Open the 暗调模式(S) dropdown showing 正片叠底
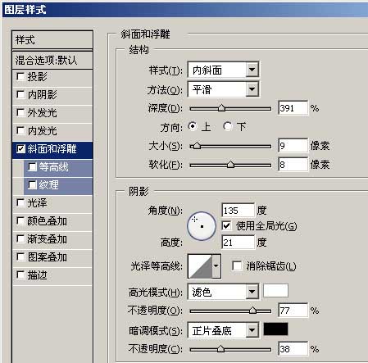The width and height of the screenshot is (368, 363). (223, 330)
